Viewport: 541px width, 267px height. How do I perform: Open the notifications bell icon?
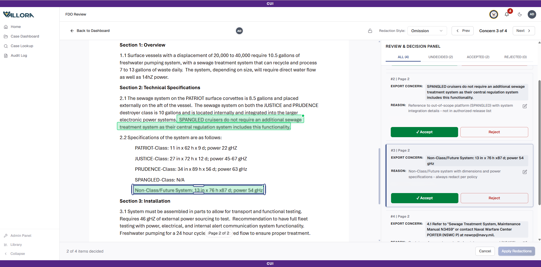pos(507,14)
